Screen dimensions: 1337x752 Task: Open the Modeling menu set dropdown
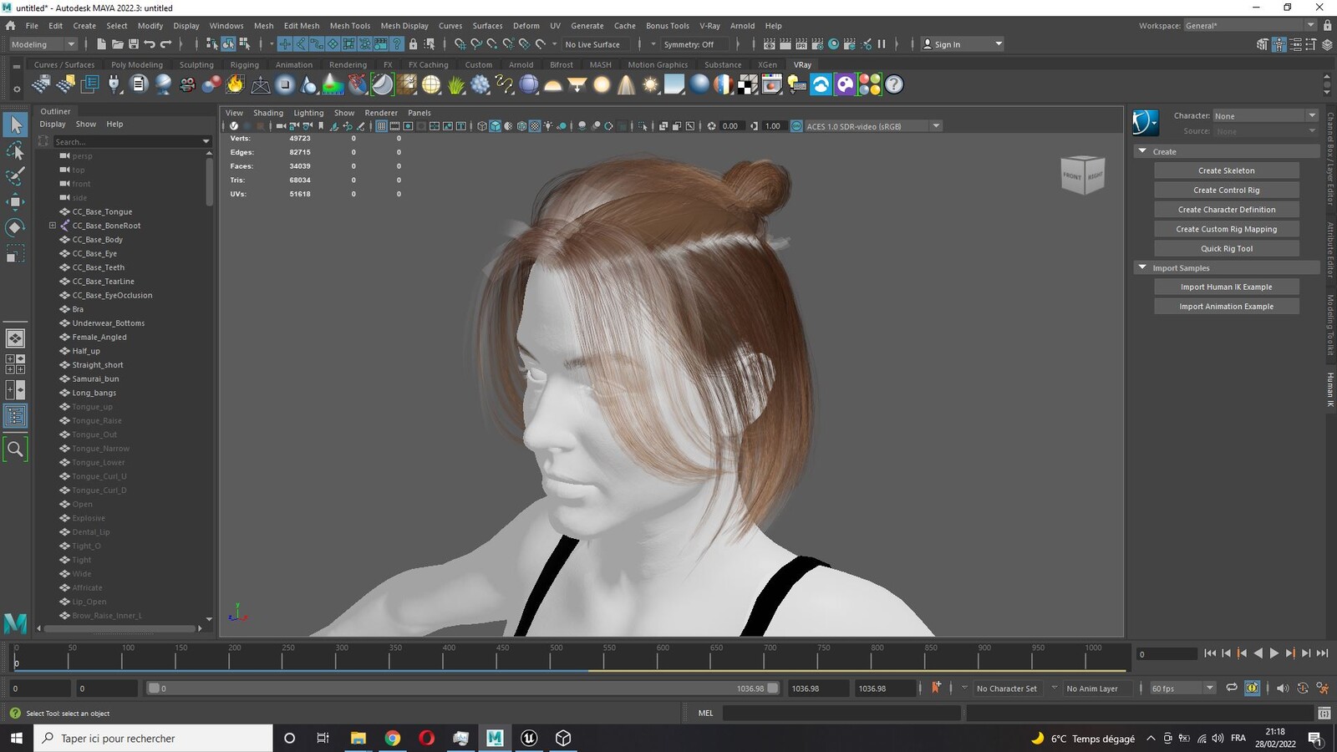[43, 44]
